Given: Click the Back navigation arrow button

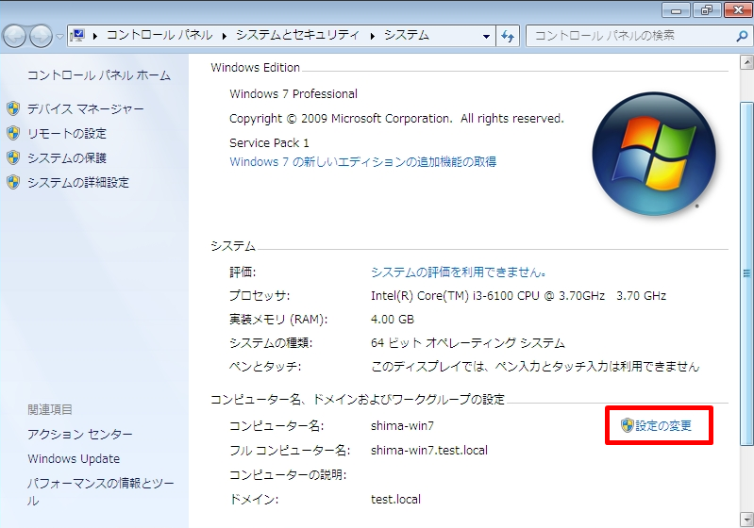Looking at the screenshot, I should pyautogui.click(x=15, y=36).
